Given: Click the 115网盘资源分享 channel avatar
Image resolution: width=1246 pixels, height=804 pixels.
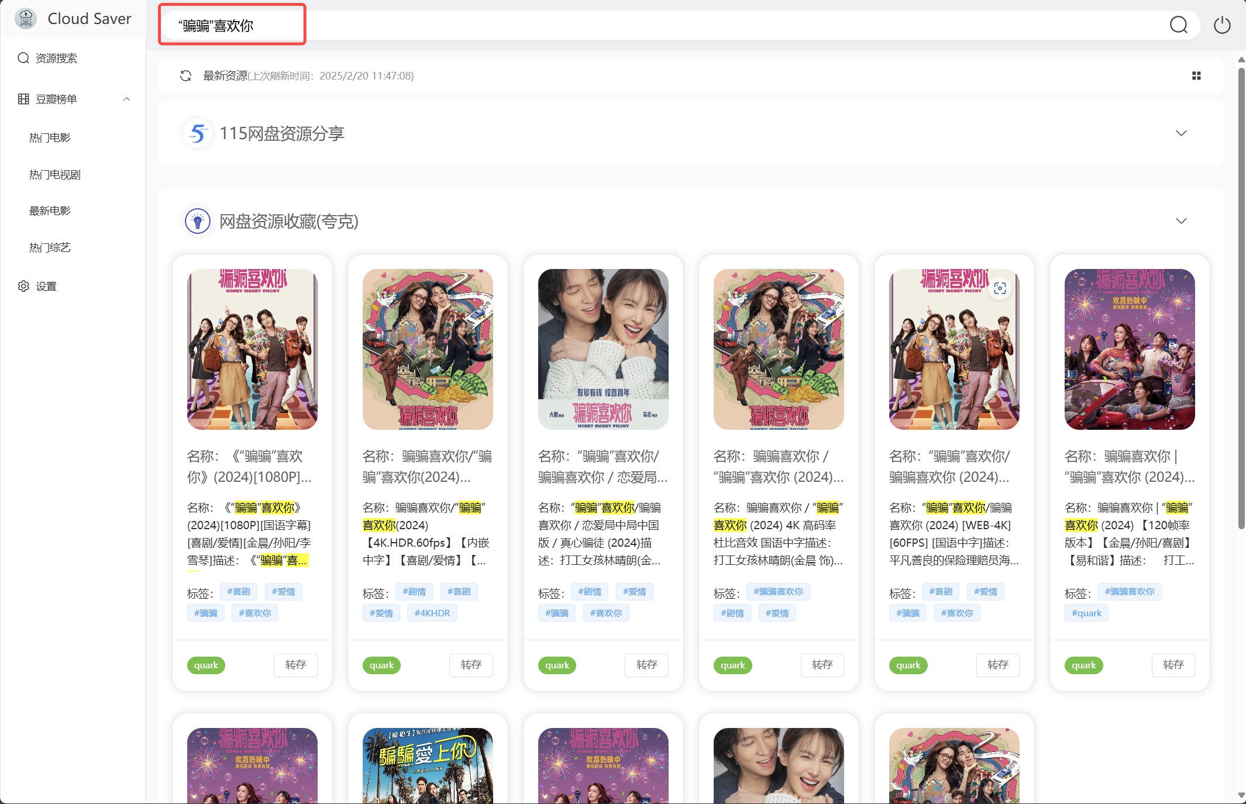Looking at the screenshot, I should (x=198, y=133).
